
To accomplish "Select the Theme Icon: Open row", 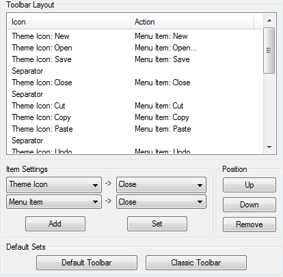I will coord(135,48).
